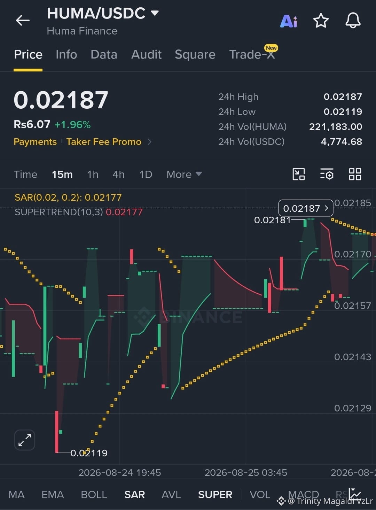376x510 pixels.
Task: Open price alert bell icon
Action: tap(353, 21)
